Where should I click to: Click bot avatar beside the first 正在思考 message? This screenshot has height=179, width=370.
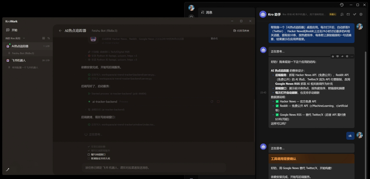[263, 50]
